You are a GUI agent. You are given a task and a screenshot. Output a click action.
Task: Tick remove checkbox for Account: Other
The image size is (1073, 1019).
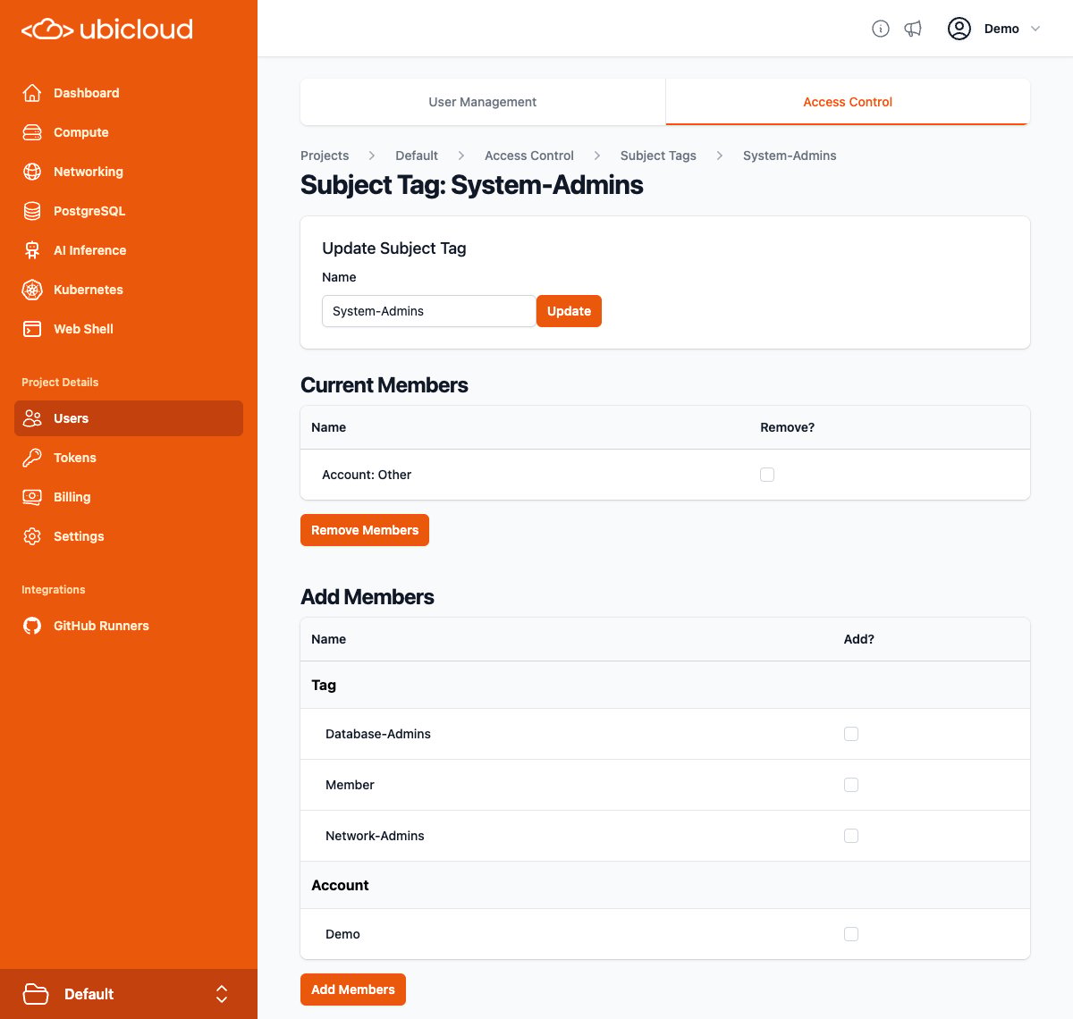coord(767,475)
